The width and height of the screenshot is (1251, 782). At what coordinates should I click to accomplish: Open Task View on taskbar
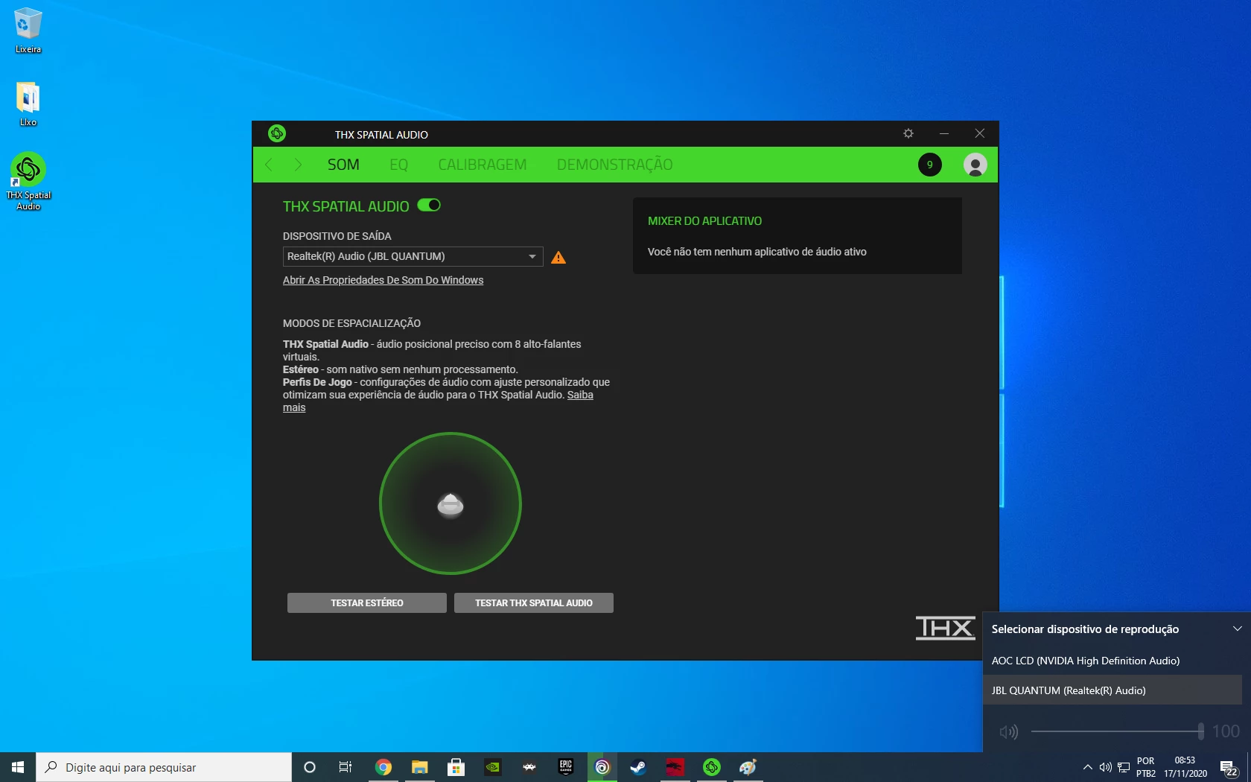coord(346,767)
